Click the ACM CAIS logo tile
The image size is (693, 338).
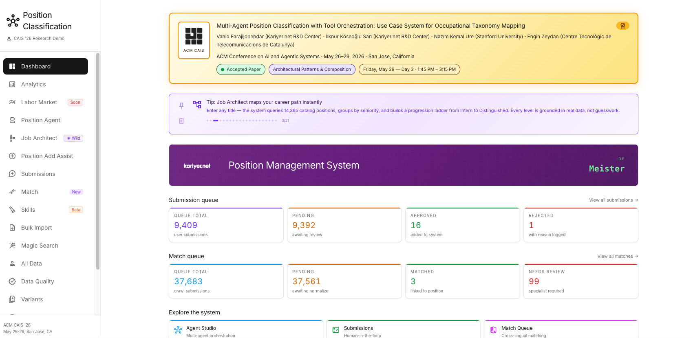pyautogui.click(x=194, y=40)
